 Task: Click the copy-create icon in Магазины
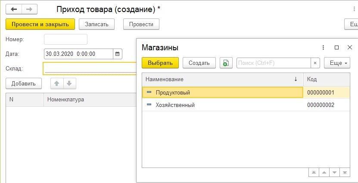(x=226, y=63)
